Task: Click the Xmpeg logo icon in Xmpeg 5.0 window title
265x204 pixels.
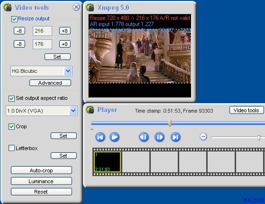Action: pyautogui.click(x=90, y=8)
